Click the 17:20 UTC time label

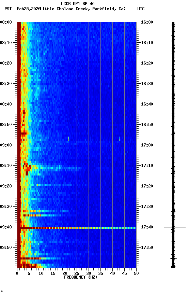[147, 186]
